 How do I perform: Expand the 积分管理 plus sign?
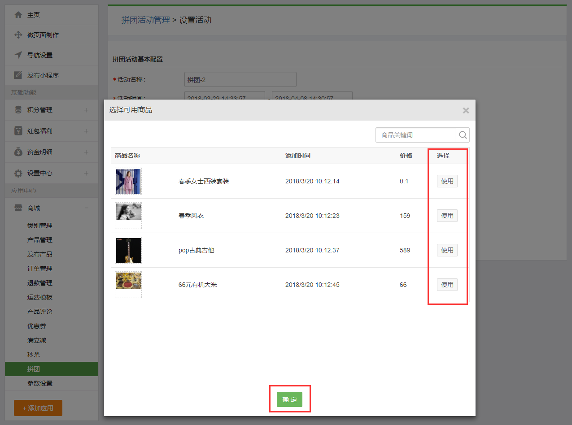[86, 110]
